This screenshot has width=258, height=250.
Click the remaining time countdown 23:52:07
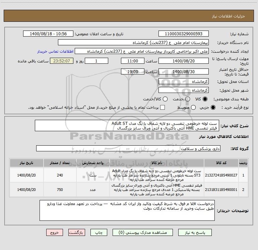pyautogui.click(x=62, y=61)
